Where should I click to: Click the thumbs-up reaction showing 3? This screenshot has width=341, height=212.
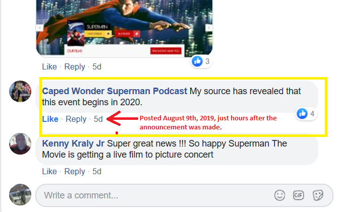(200, 61)
